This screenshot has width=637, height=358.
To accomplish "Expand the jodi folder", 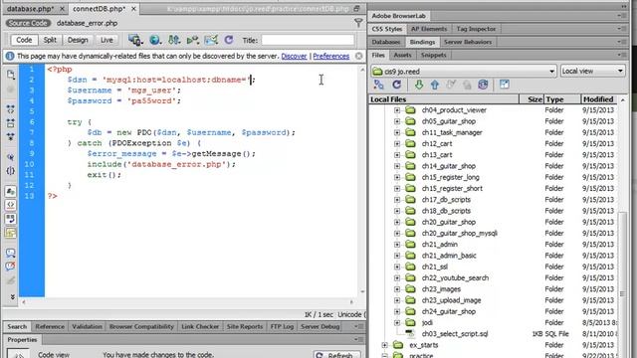I will [397, 322].
